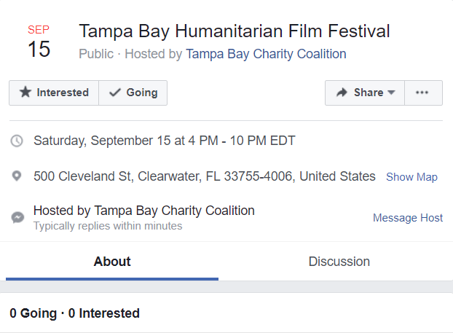Image resolution: width=453 pixels, height=333 pixels.
Task: Click the star icon on Interested button
Action: tap(25, 93)
